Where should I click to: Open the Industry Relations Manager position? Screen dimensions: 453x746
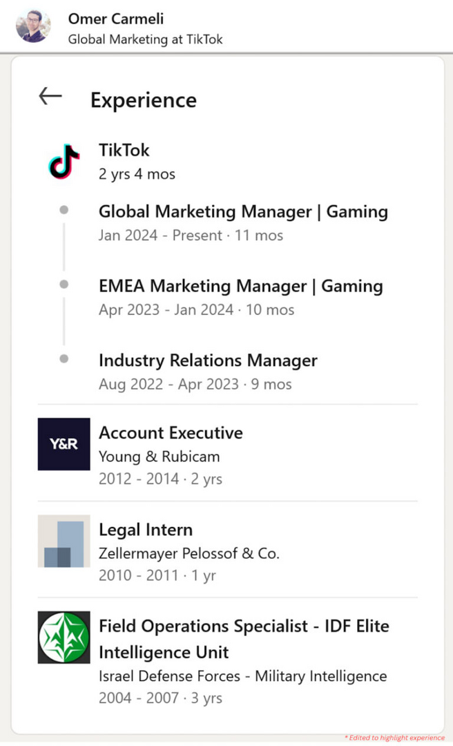point(208,361)
